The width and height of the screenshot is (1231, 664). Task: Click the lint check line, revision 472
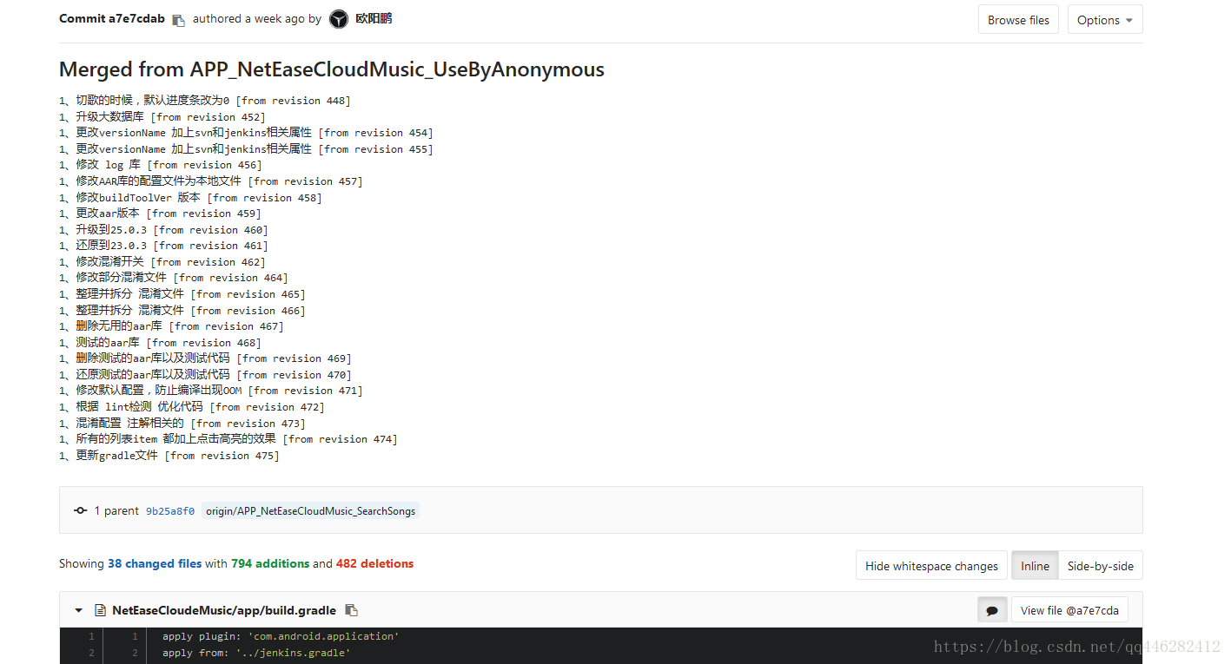192,407
